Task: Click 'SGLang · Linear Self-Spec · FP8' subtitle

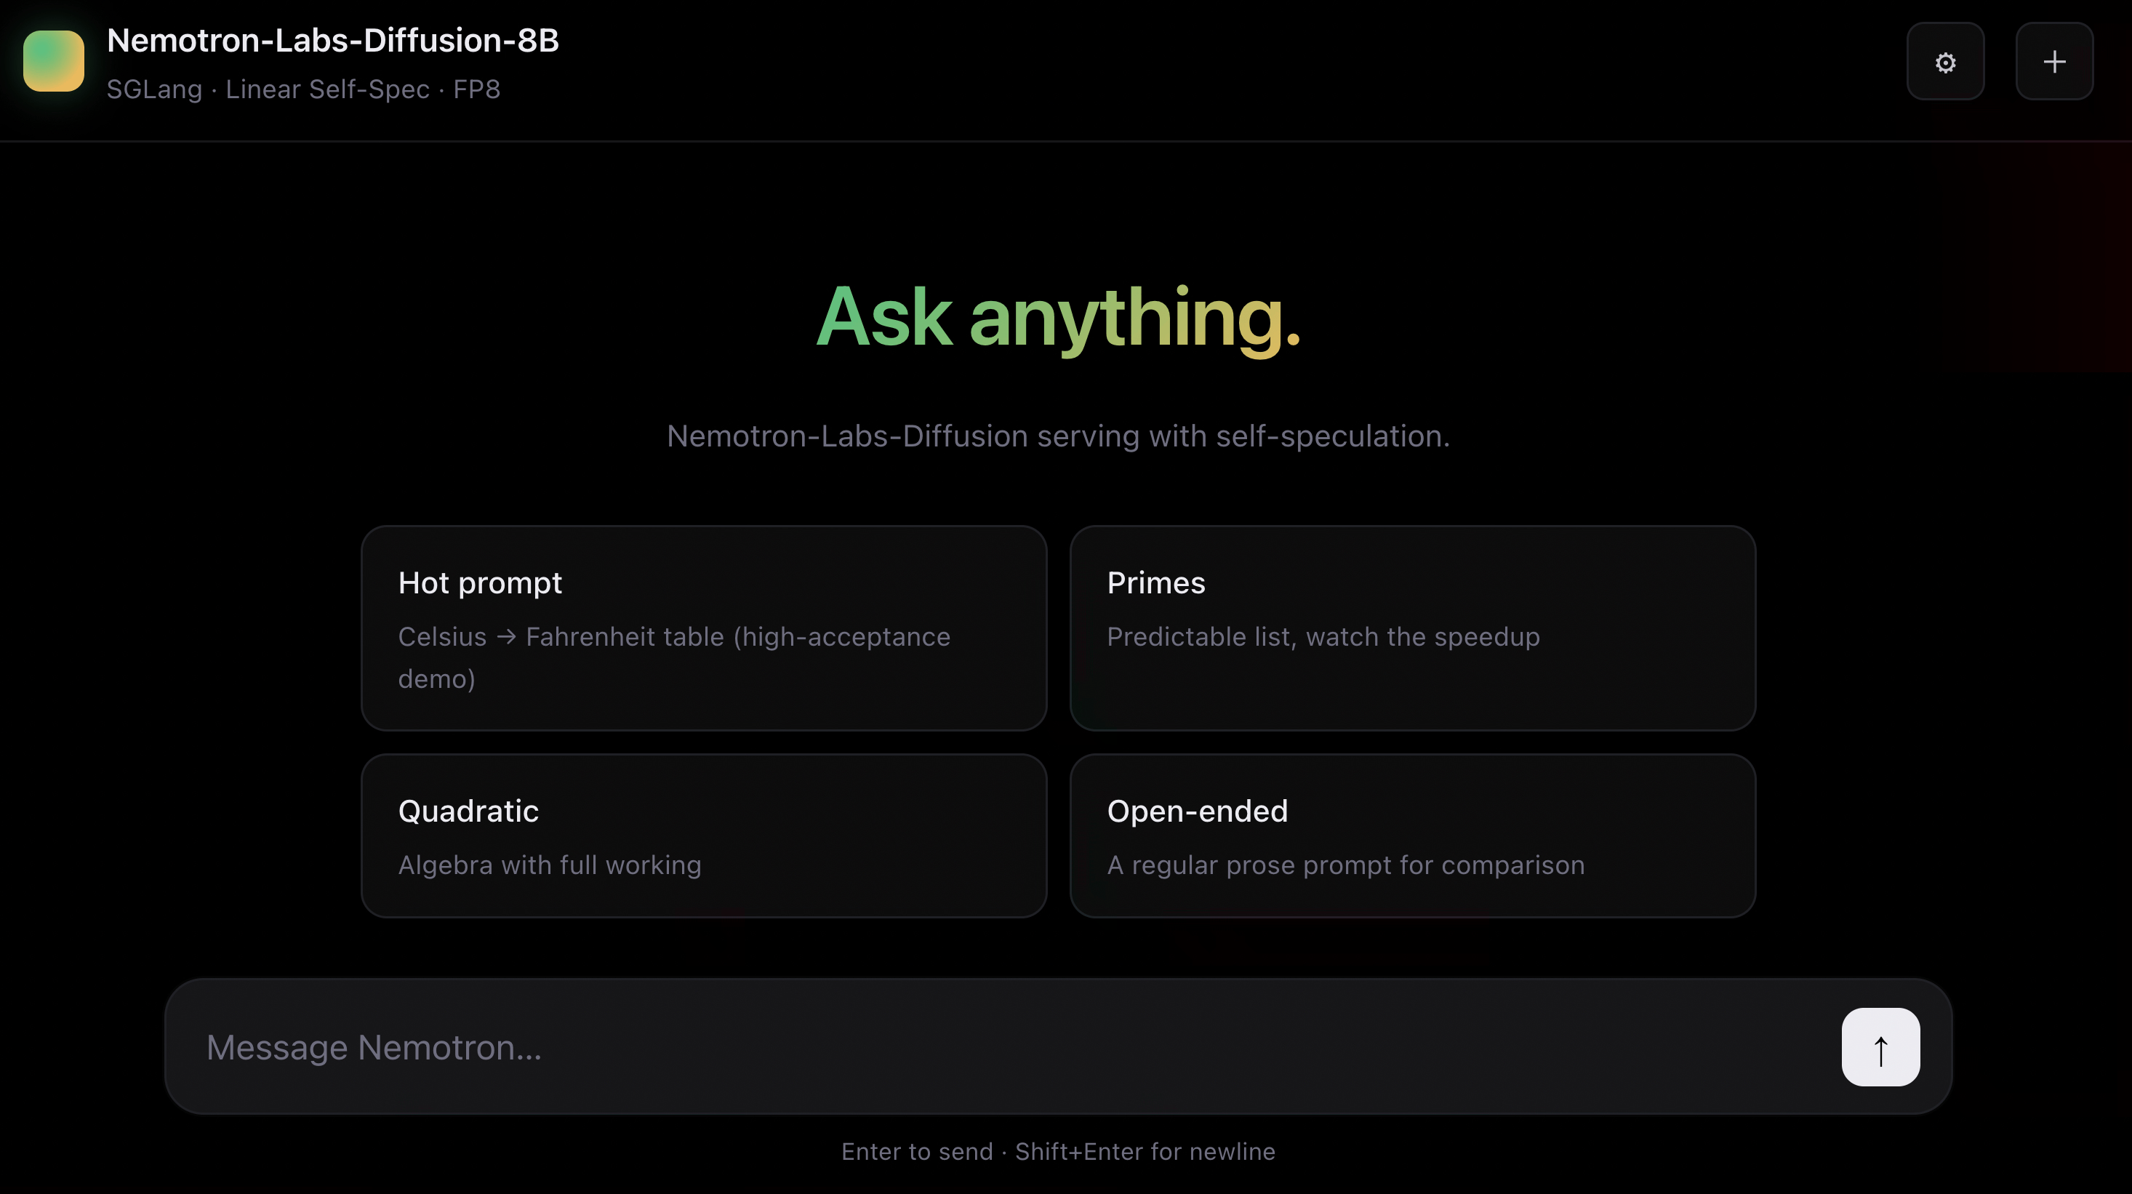Action: tap(304, 89)
